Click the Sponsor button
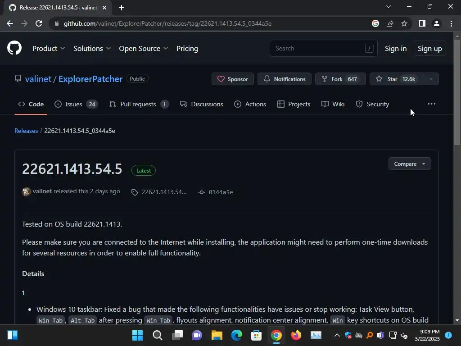 [x=233, y=79]
